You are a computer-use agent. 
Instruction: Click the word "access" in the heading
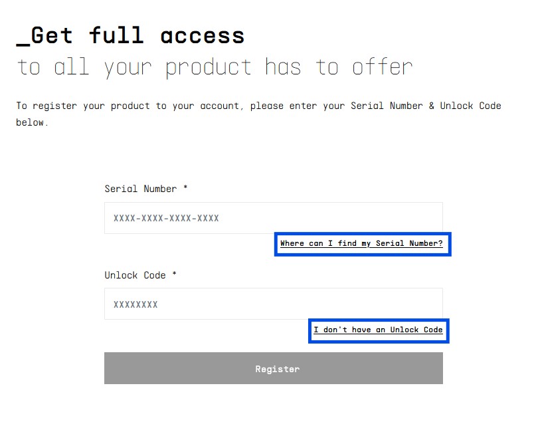pyautogui.click(x=203, y=35)
